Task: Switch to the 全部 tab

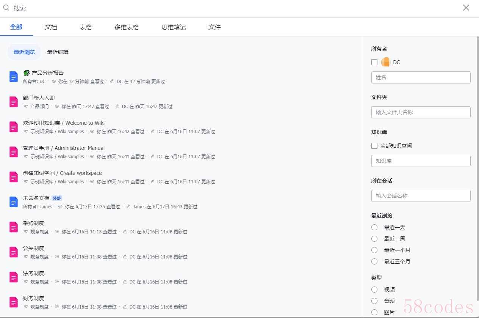Action: (x=16, y=27)
